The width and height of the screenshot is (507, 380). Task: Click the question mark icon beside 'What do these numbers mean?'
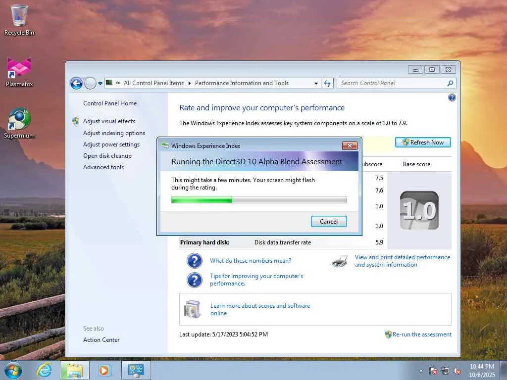coord(194,261)
